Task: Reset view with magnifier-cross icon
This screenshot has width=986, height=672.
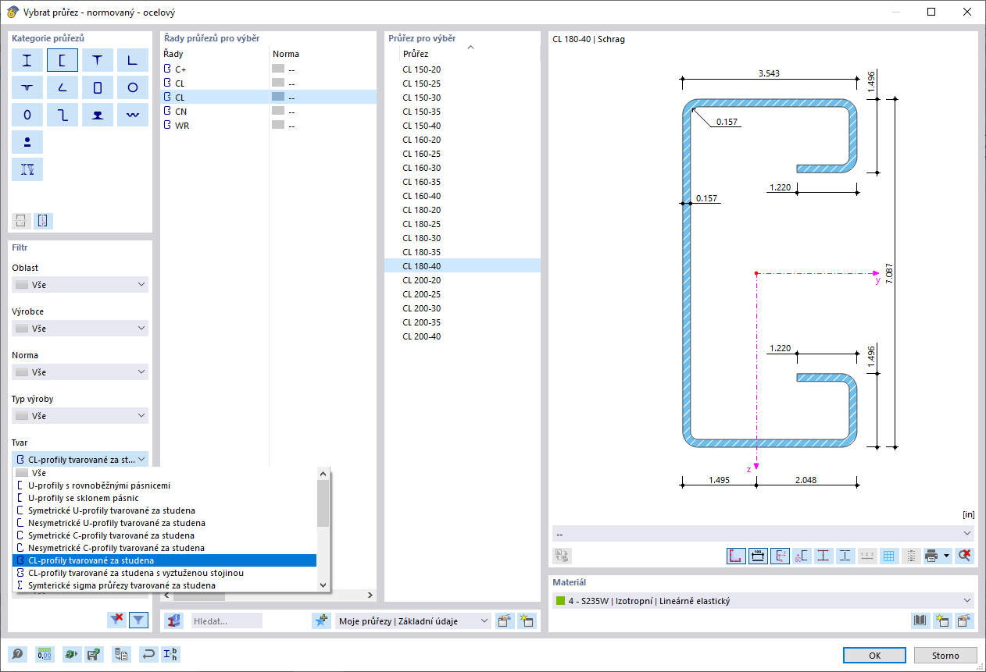Action: (965, 556)
